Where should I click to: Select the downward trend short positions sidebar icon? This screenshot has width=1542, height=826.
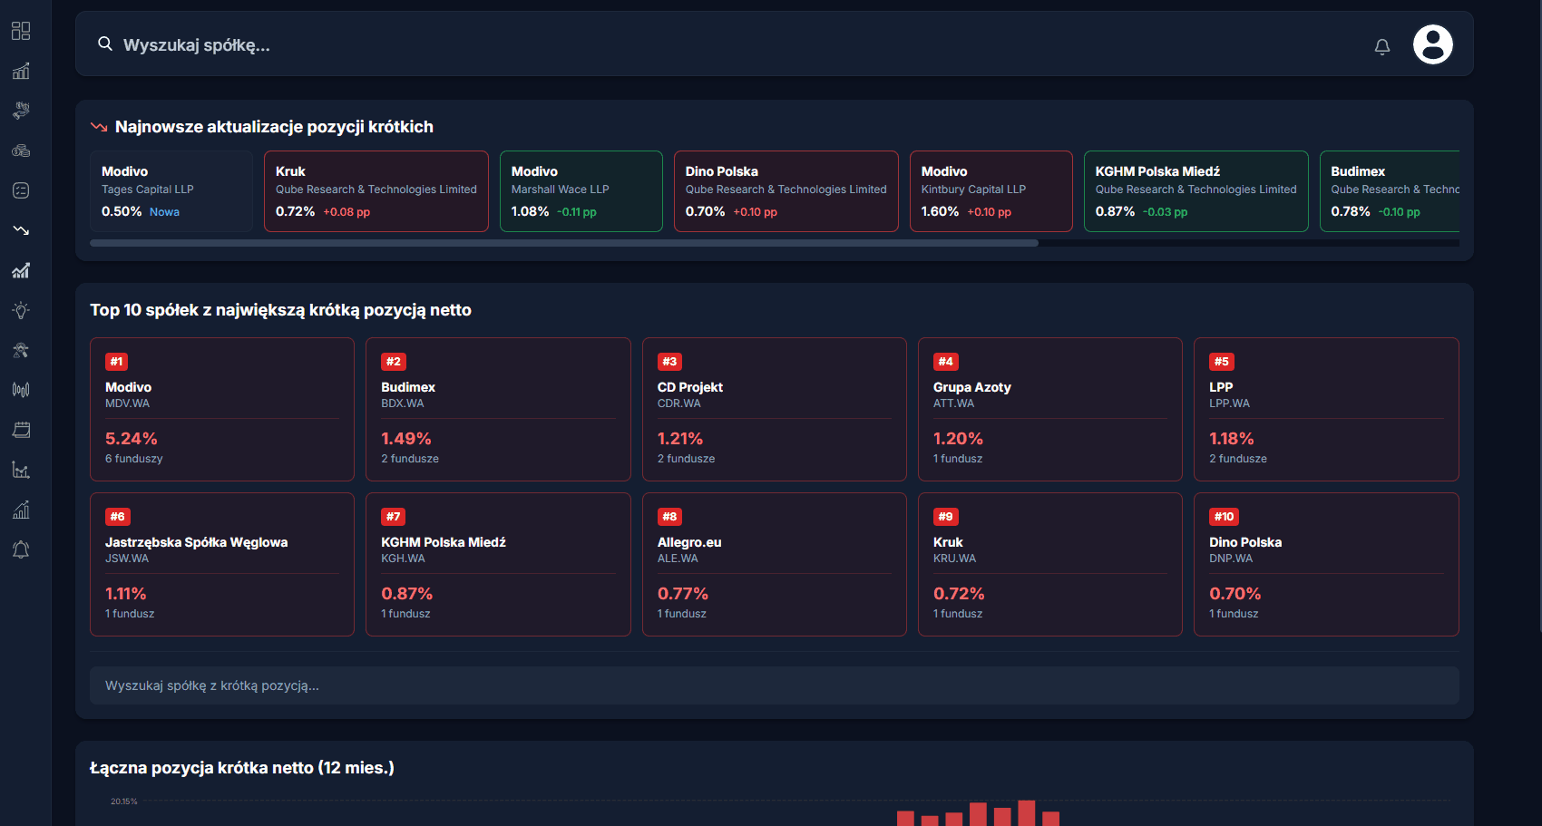21,230
